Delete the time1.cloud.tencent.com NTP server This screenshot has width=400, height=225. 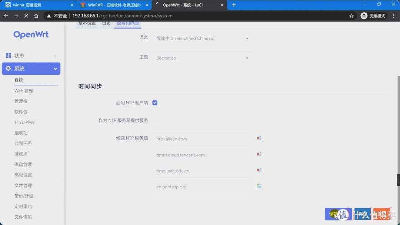click(x=259, y=154)
